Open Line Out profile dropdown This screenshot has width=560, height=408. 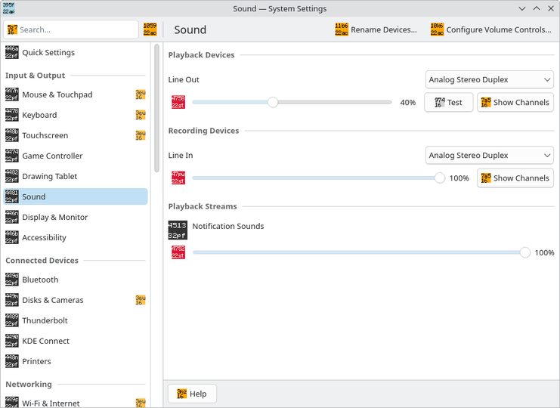[489, 79]
